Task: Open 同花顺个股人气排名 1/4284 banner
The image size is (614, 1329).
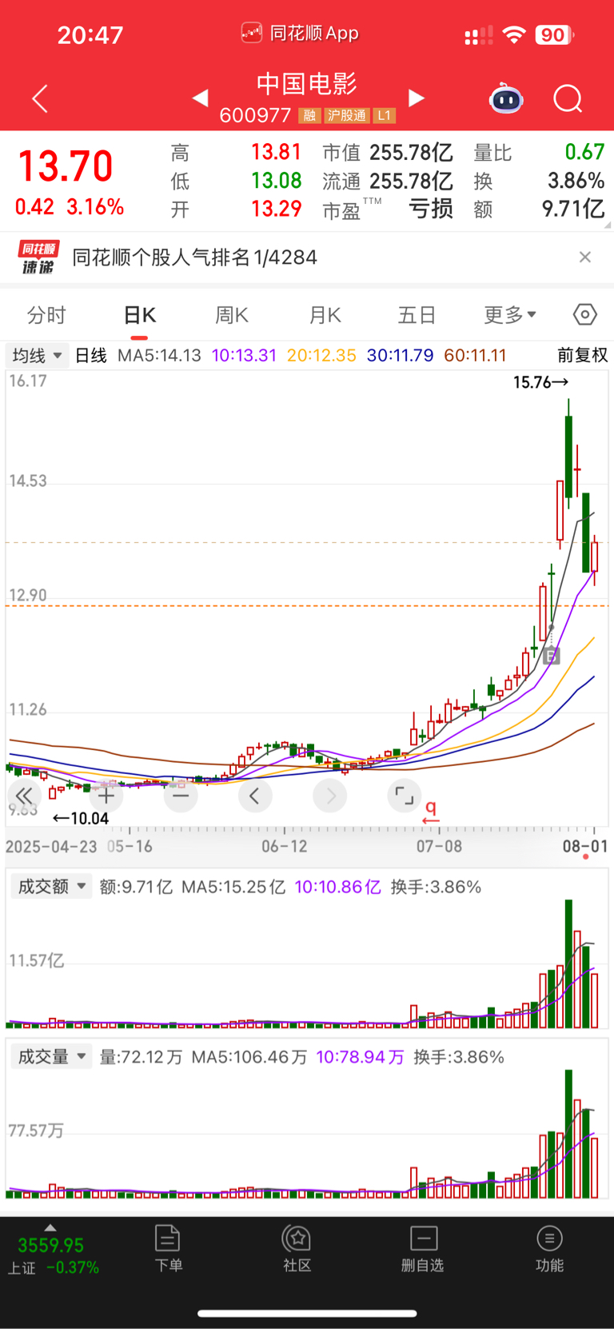Action: [194, 257]
